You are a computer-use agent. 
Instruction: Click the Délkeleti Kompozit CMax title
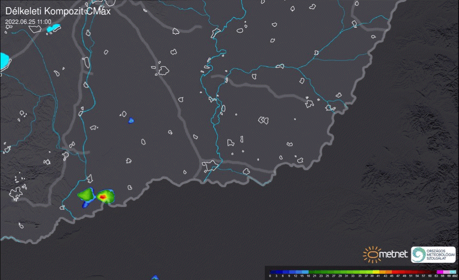[x=57, y=11]
